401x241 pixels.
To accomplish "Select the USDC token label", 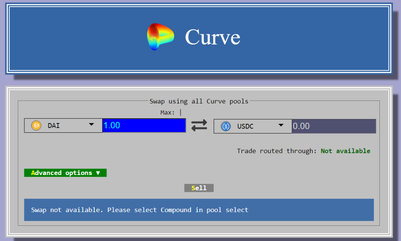I will (x=245, y=126).
